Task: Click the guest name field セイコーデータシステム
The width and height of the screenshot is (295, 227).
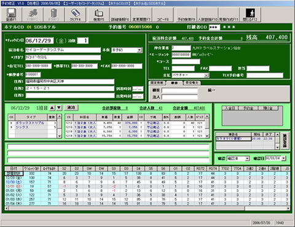Action: tap(63, 50)
